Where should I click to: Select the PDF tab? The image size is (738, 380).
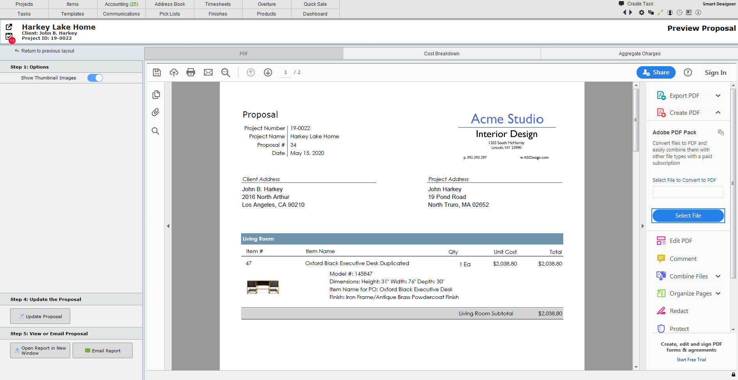(244, 54)
